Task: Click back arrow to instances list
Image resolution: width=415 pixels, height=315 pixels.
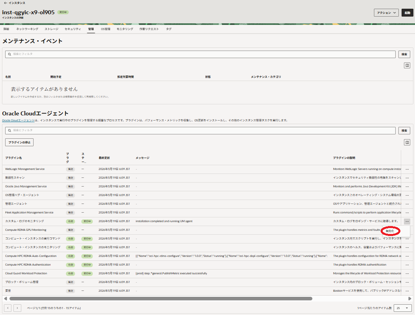Action: (x=5, y=3)
